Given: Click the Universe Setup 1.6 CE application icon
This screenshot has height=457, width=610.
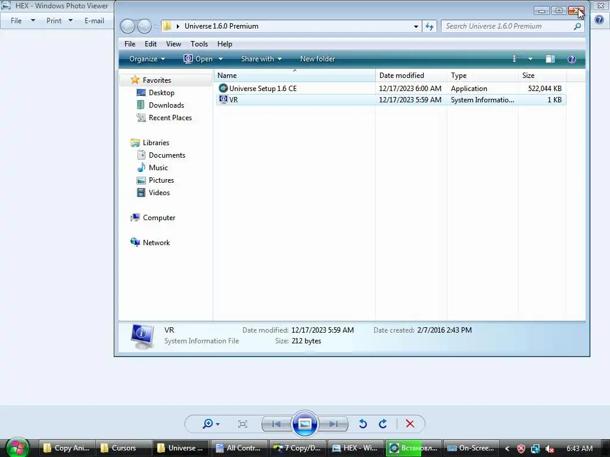Looking at the screenshot, I should (x=223, y=88).
